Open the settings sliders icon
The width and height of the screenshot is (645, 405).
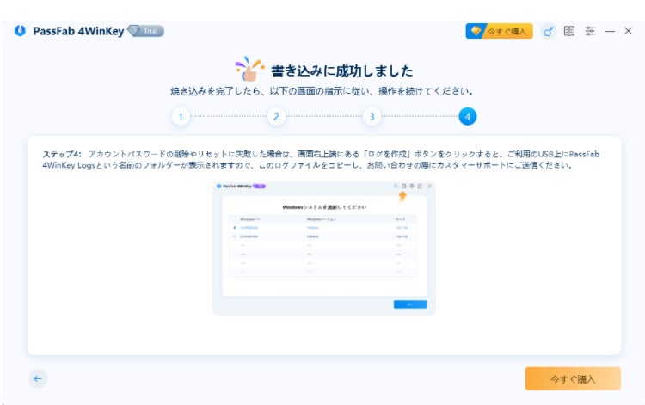coord(590,31)
